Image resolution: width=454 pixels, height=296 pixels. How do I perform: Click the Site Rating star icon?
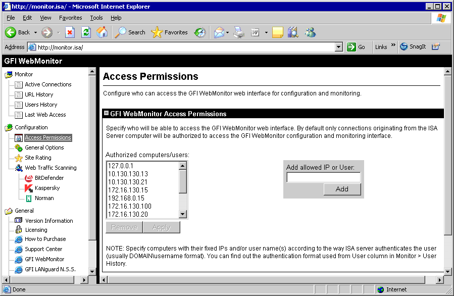click(x=19, y=158)
